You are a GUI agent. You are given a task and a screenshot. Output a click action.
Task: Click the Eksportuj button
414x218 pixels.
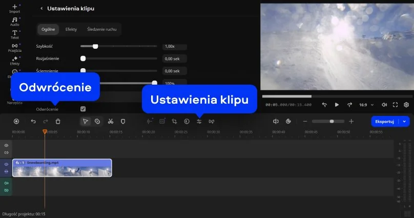point(384,122)
